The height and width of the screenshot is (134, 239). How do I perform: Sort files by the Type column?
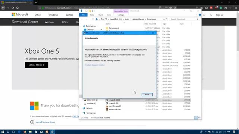click(164, 24)
